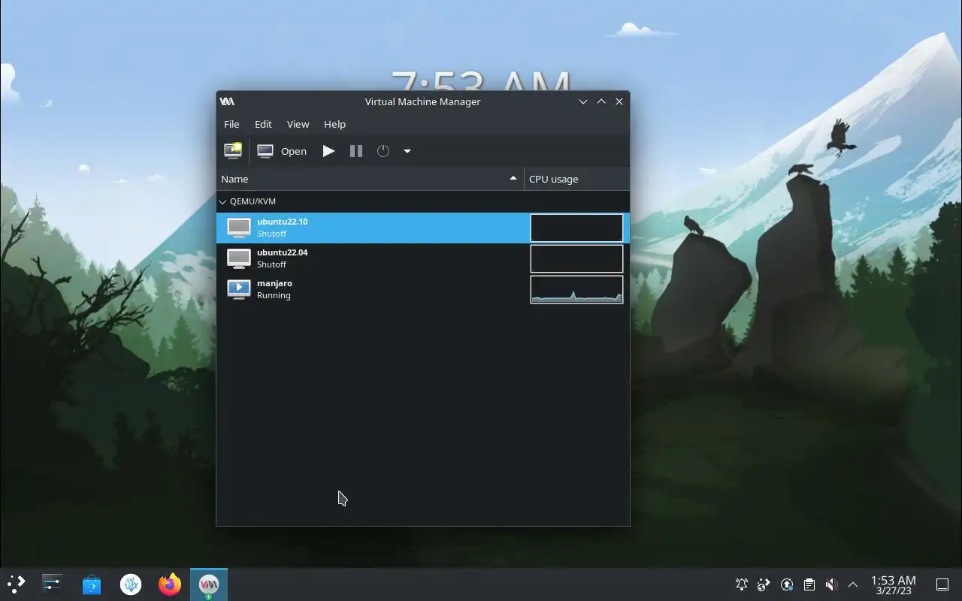Open System Settings from the taskbar
The width and height of the screenshot is (962, 601).
(x=53, y=584)
